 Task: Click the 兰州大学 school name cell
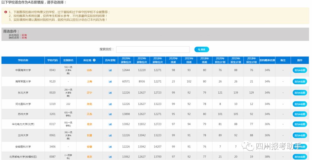pos(23,135)
